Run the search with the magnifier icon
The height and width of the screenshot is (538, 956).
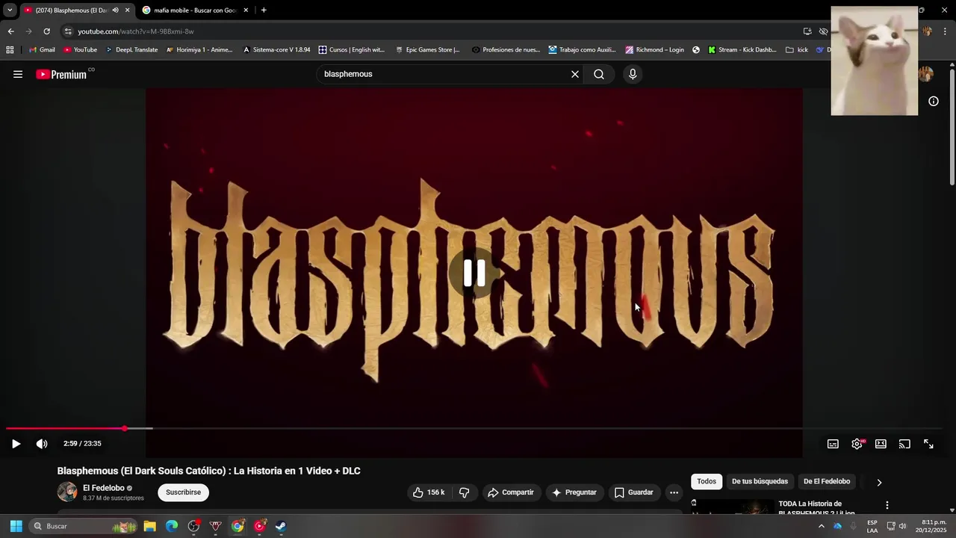pyautogui.click(x=599, y=74)
